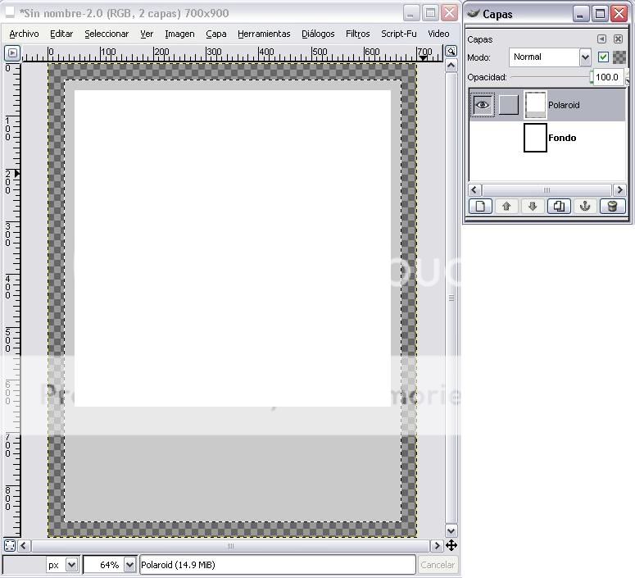Delete the layer using trash icon
The image size is (635, 578).
pos(612,207)
